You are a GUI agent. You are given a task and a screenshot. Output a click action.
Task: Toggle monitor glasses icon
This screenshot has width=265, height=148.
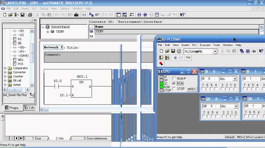97,15
